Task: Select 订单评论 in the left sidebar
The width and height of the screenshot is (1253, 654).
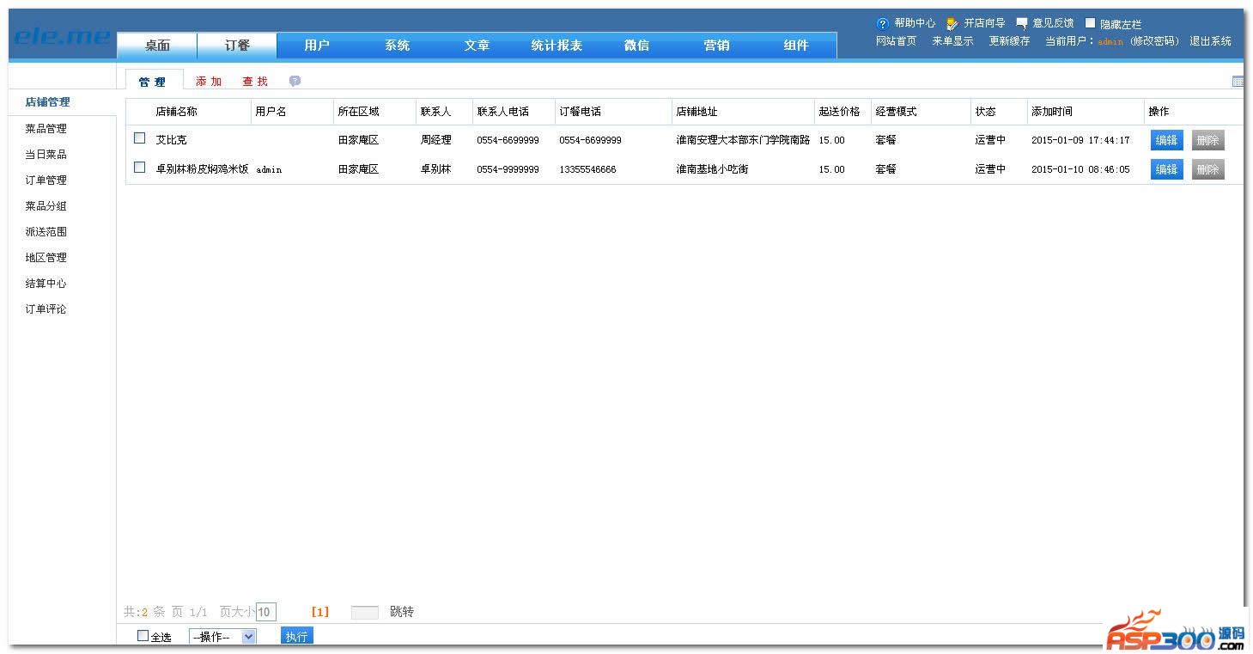Action: tap(46, 309)
